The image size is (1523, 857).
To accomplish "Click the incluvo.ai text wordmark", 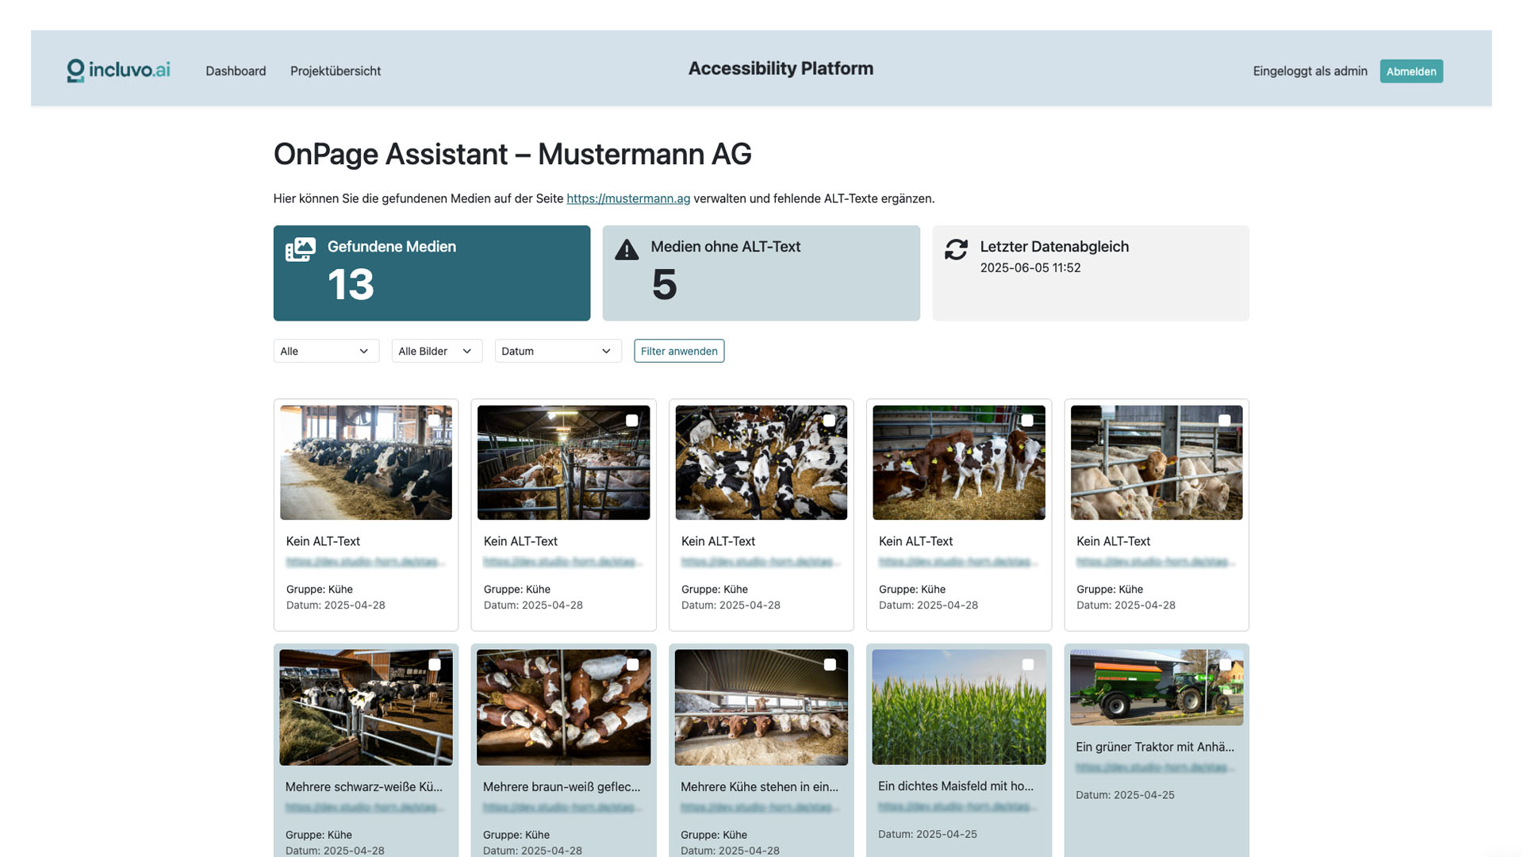I will coord(130,70).
